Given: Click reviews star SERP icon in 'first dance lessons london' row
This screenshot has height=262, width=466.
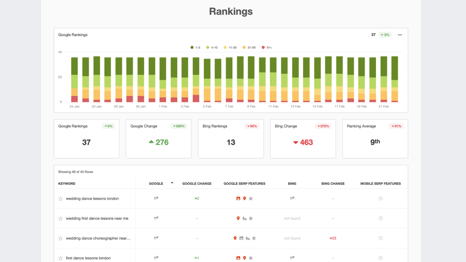Looking at the screenshot, I should point(251,258).
